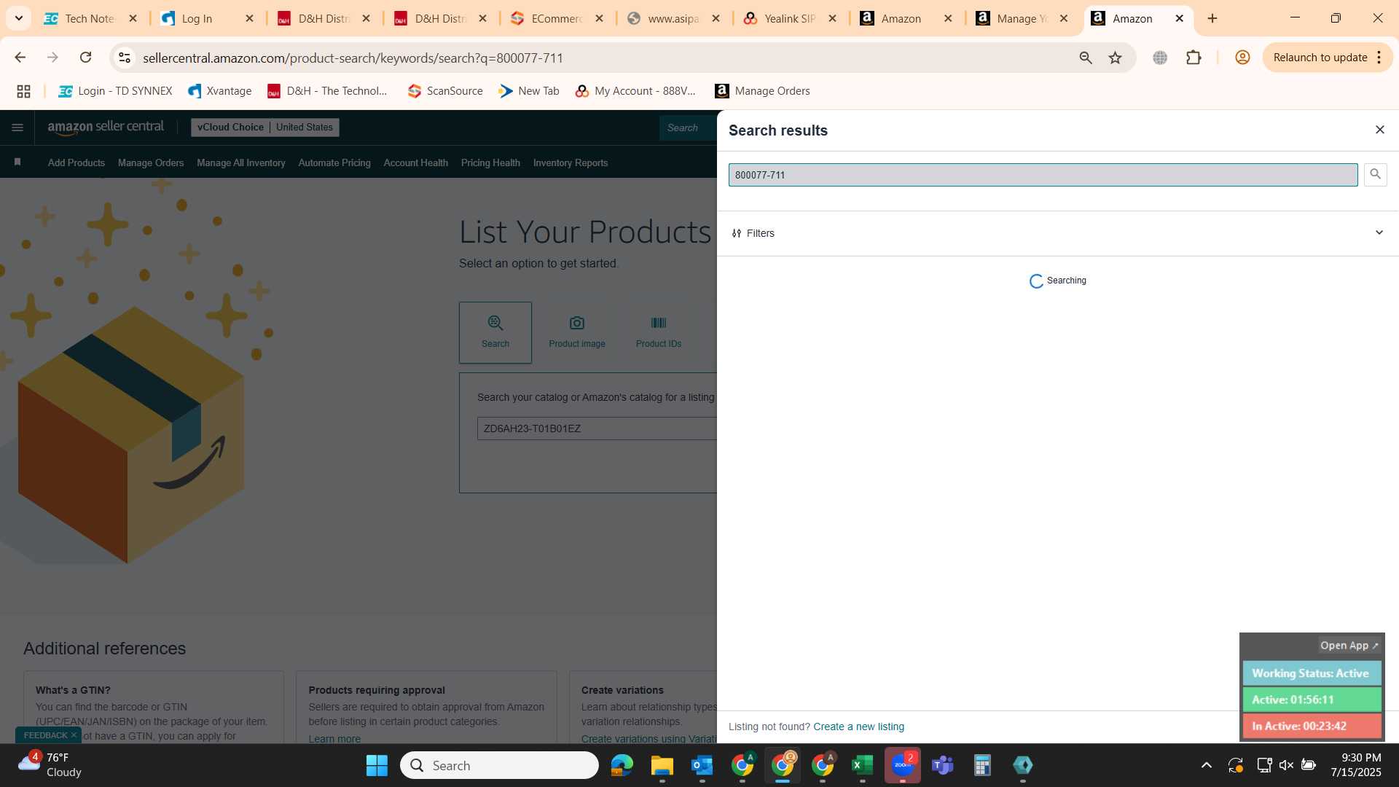Click the address bar URL

coord(353,58)
